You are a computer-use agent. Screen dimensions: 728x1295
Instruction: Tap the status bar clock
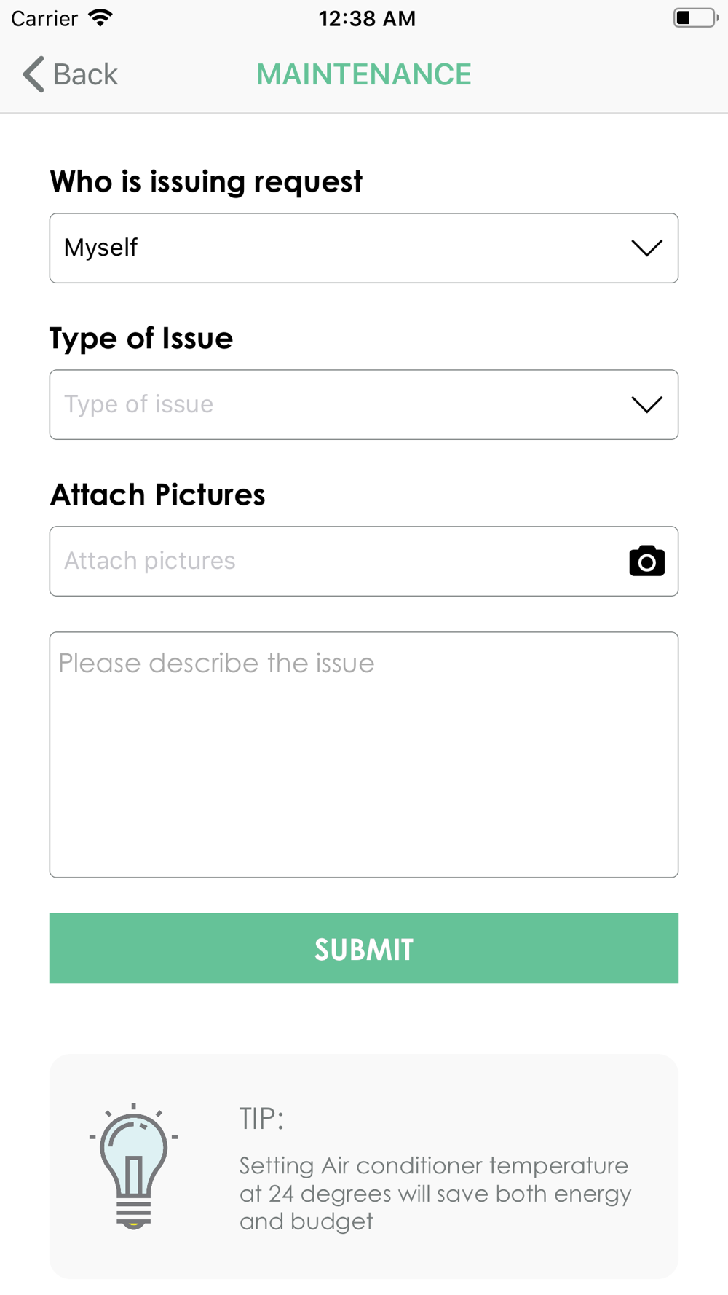(x=367, y=18)
